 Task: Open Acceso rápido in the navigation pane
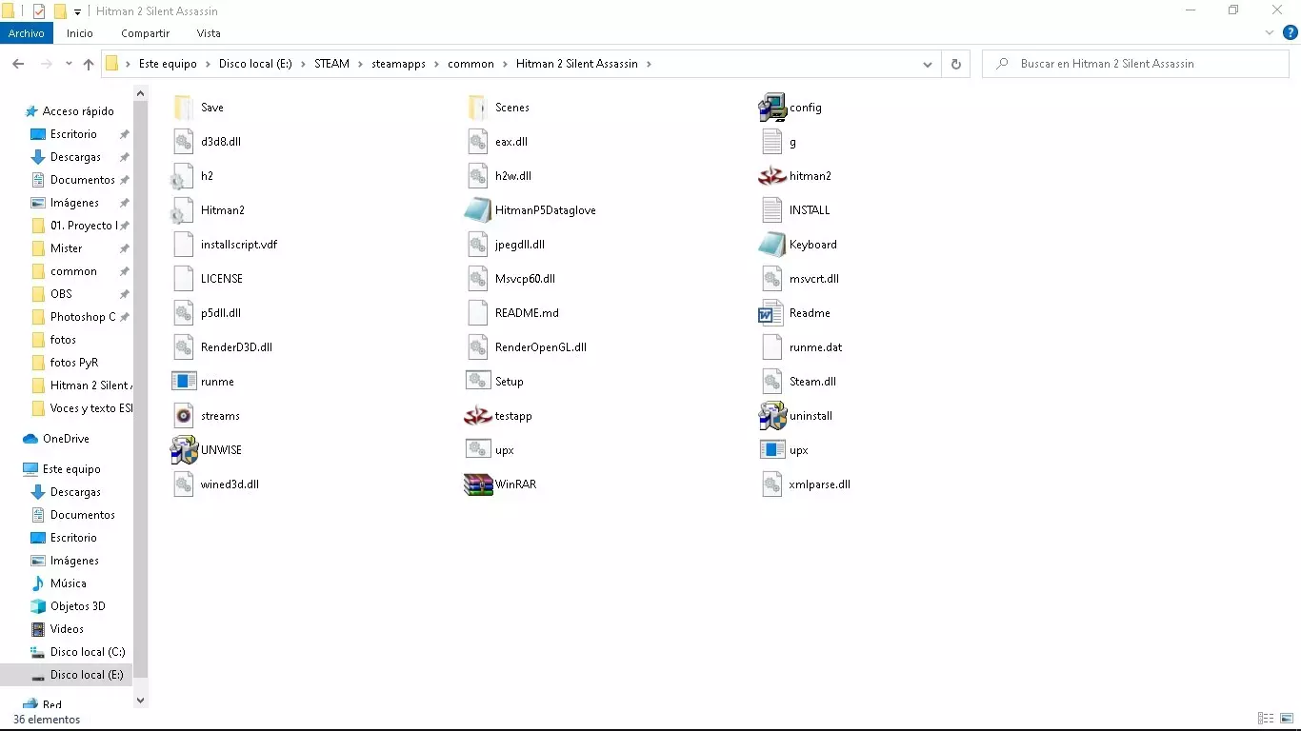pos(70,111)
